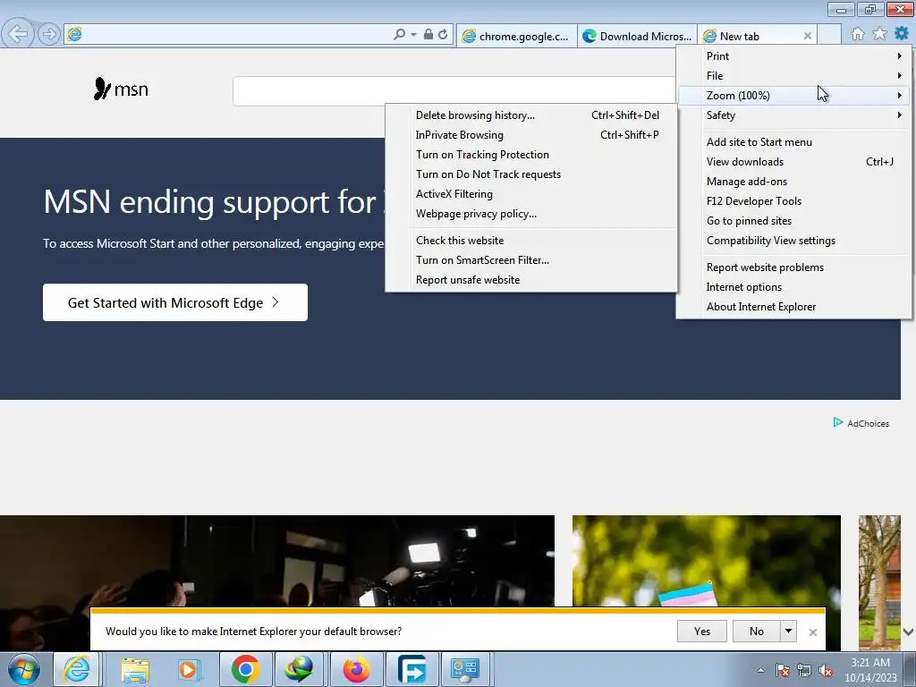Open Internet options
Viewport: 916px width, 687px height.
tap(794, 287)
